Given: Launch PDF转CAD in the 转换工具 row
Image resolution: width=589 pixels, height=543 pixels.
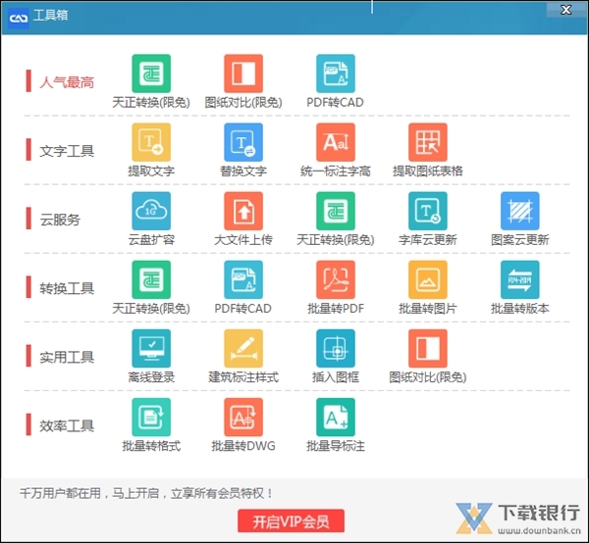Looking at the screenshot, I should [x=243, y=279].
